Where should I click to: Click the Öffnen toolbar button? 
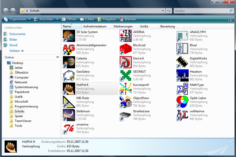[69, 19]
